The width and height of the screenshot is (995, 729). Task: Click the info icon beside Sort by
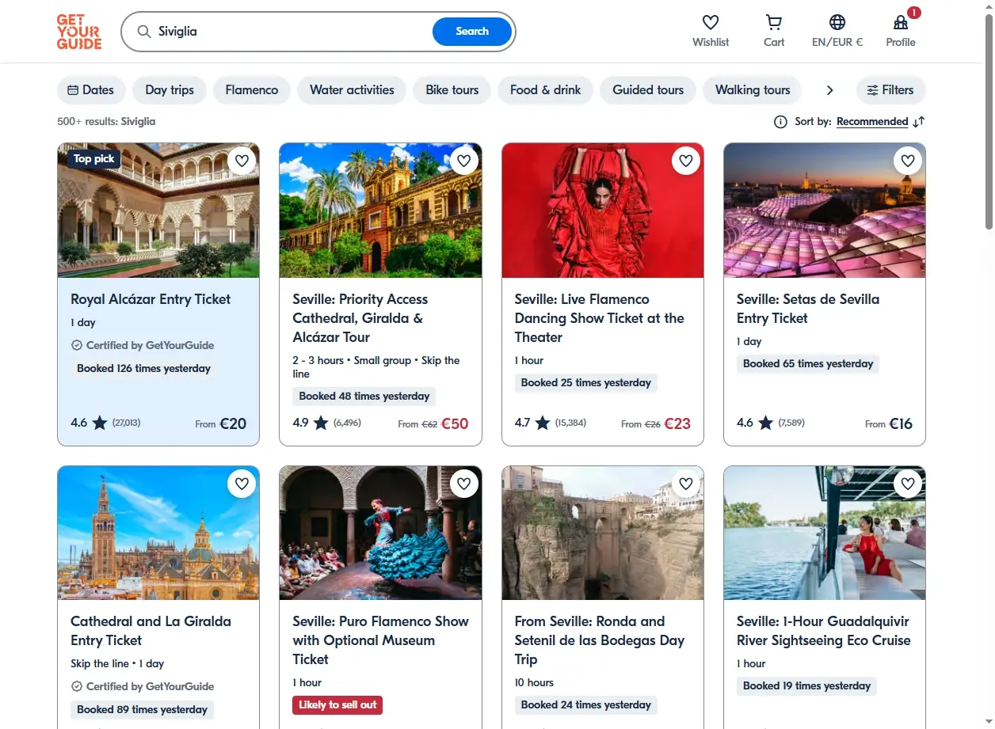(x=780, y=122)
